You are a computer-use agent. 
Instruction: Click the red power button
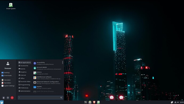[12, 98]
